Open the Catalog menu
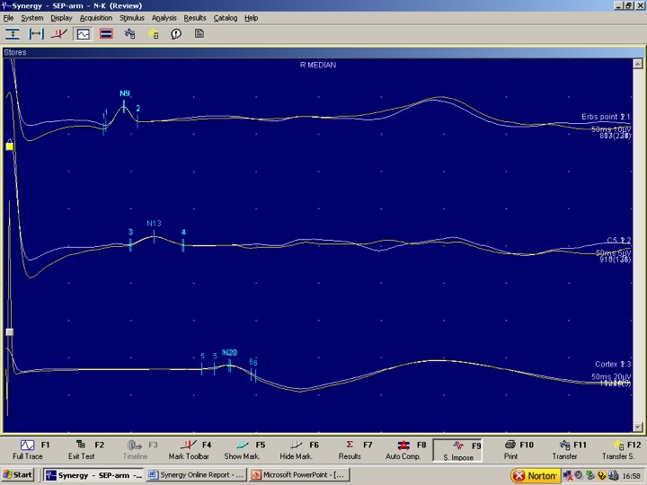647x485 pixels. (226, 18)
